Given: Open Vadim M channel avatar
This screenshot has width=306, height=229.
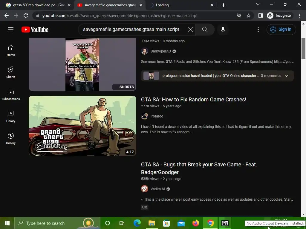Looking at the screenshot, I should (x=144, y=189).
